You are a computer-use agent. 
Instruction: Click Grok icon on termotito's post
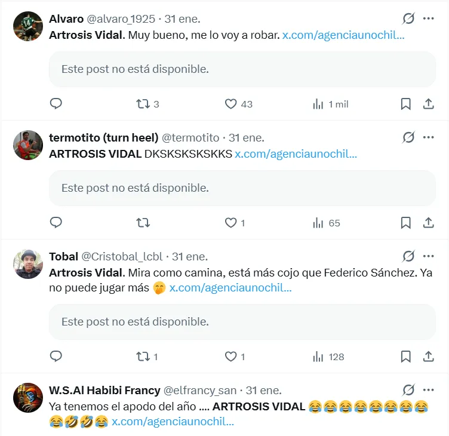408,137
